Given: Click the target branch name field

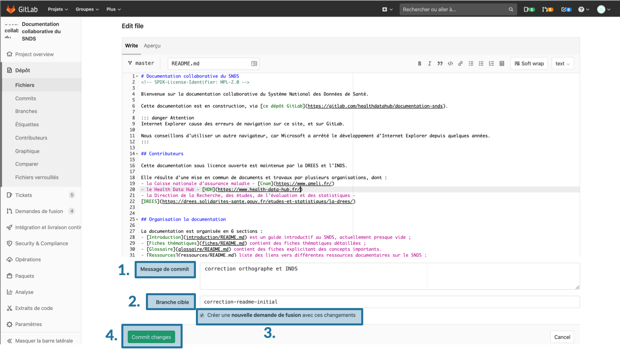Looking at the screenshot, I should pos(389,302).
